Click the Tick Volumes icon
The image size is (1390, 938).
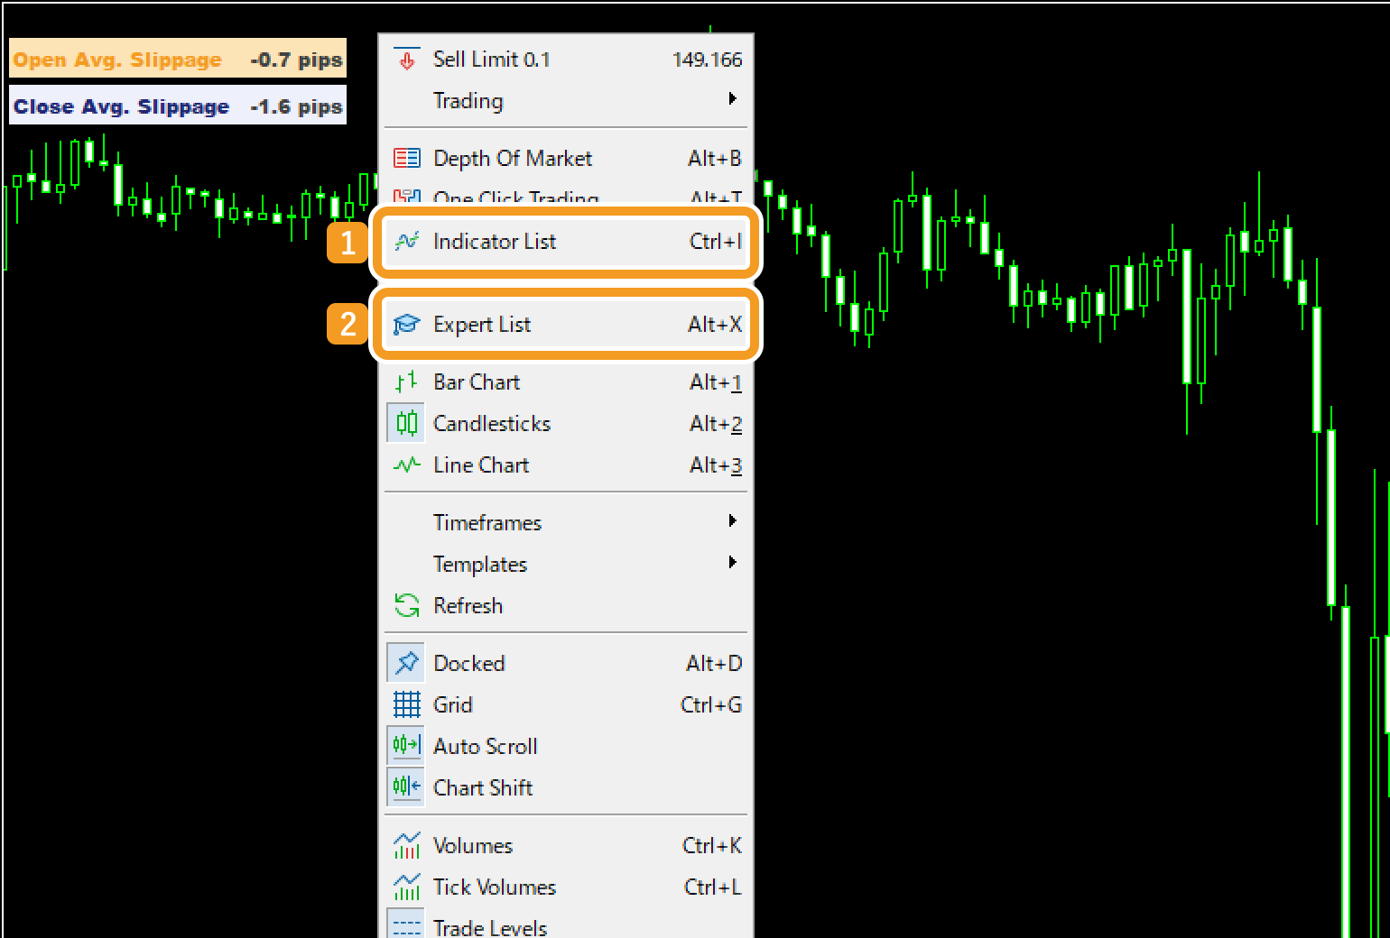407,887
